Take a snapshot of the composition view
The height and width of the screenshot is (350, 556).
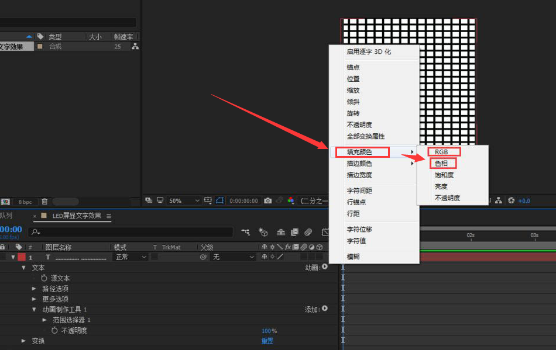pyautogui.click(x=267, y=200)
